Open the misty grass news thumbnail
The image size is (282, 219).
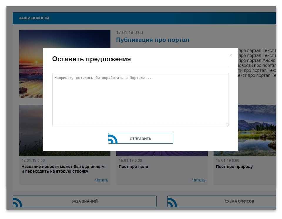point(31,130)
